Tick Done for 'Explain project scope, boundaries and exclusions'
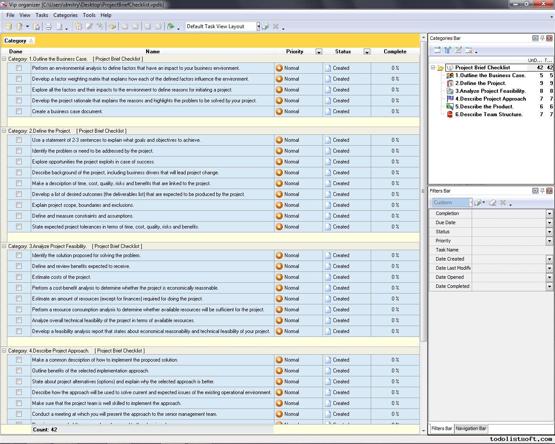Screen dimensions: 555x444 (19, 205)
